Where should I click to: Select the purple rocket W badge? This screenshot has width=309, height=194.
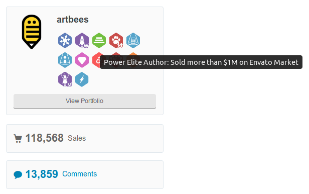(82, 40)
